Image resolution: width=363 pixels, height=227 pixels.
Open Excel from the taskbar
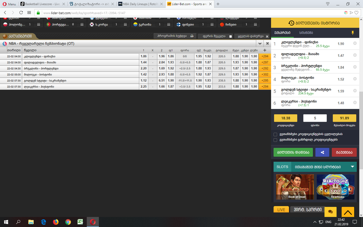[80, 222]
